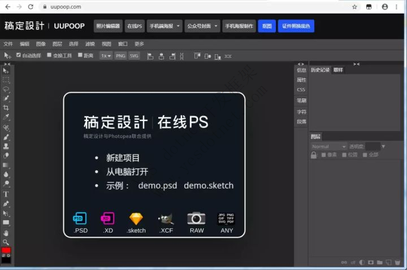Open Chrome's three-dot menu
This screenshot has height=270, width=407.
click(x=396, y=7)
